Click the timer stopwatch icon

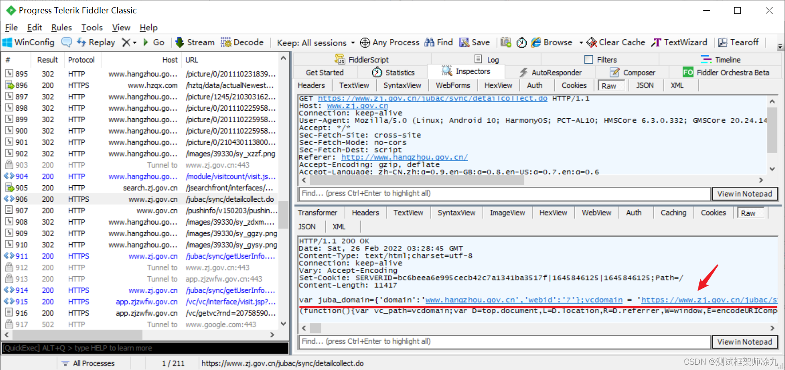(x=521, y=42)
